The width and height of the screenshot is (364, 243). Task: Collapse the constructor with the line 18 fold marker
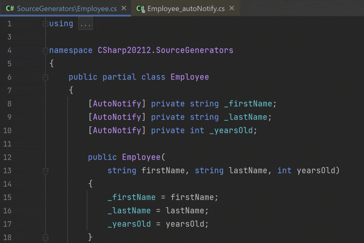[45, 237]
